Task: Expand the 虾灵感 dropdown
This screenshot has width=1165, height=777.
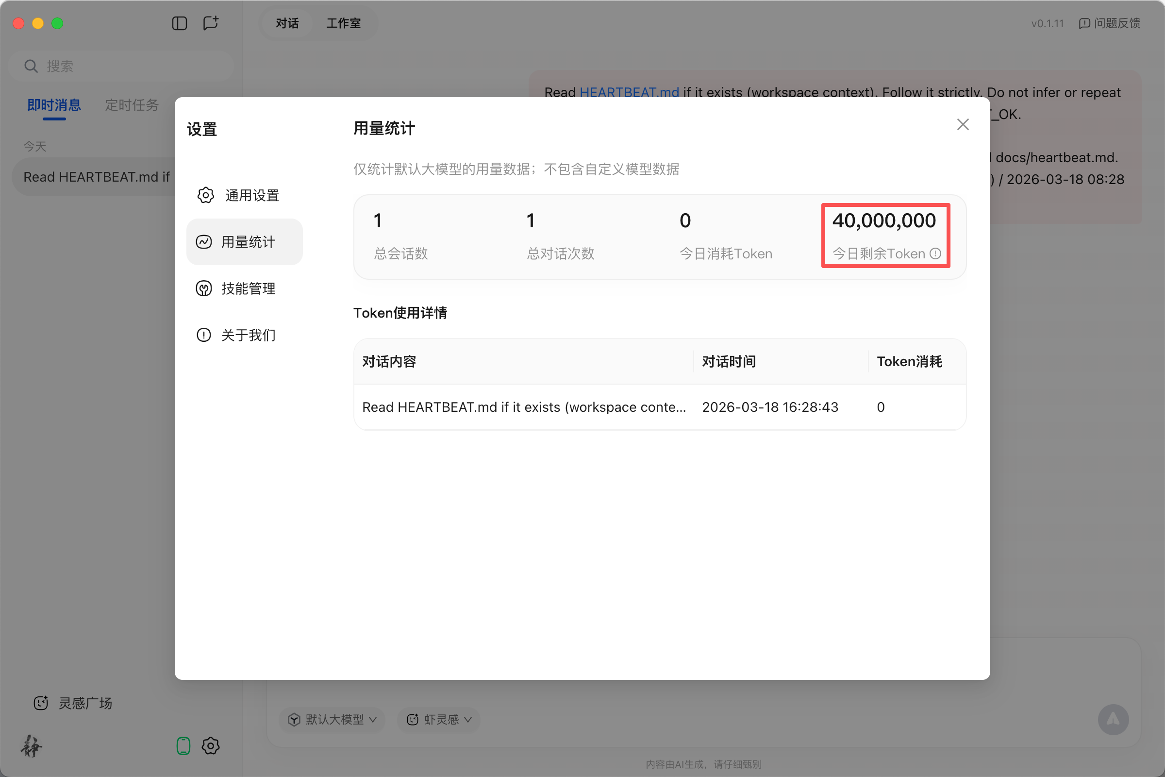Action: coord(438,720)
